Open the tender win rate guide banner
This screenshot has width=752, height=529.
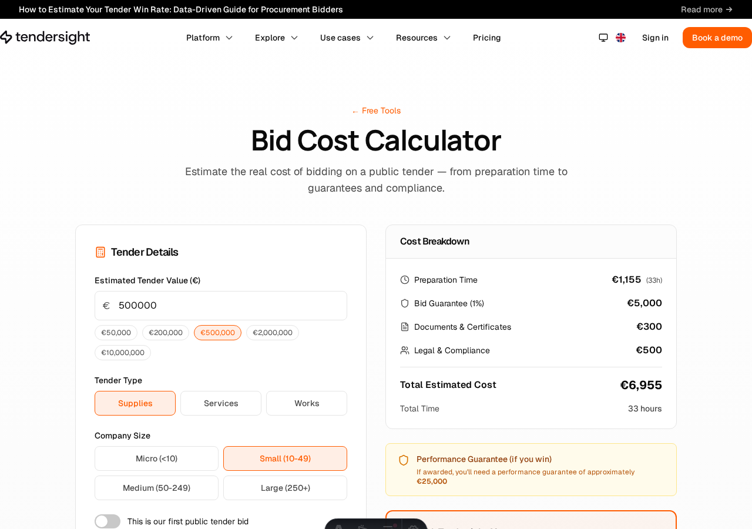181,9
